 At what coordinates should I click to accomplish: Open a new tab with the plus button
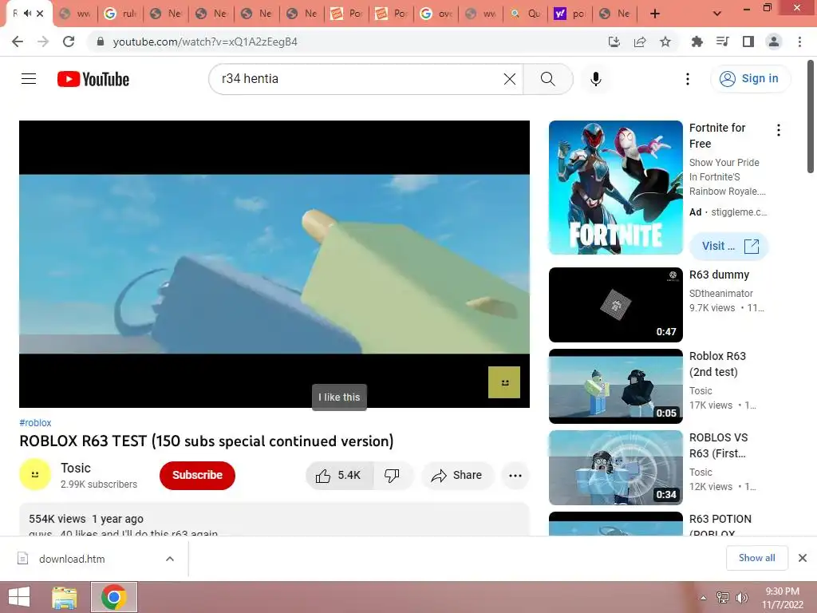click(x=655, y=14)
